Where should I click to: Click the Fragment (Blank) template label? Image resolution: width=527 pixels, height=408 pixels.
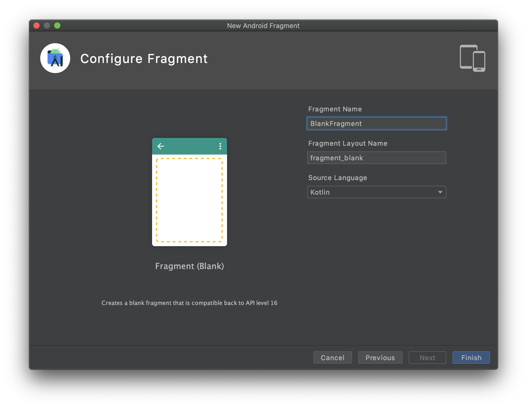tap(190, 266)
